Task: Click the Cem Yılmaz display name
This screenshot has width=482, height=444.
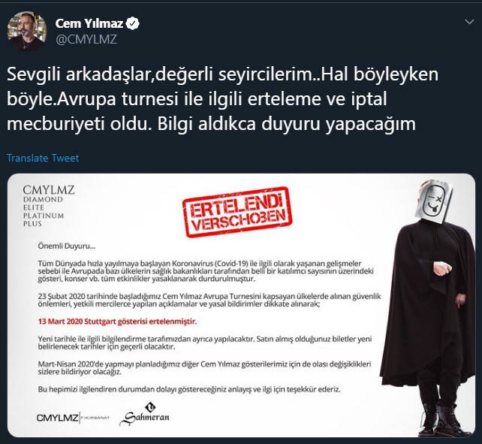Action: (x=89, y=23)
